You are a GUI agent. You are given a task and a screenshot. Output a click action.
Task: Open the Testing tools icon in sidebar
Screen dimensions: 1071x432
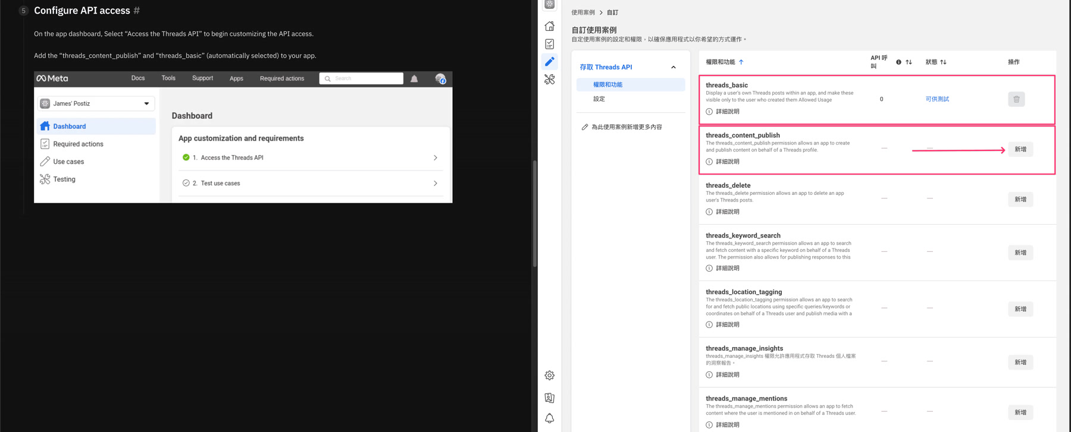coord(549,79)
